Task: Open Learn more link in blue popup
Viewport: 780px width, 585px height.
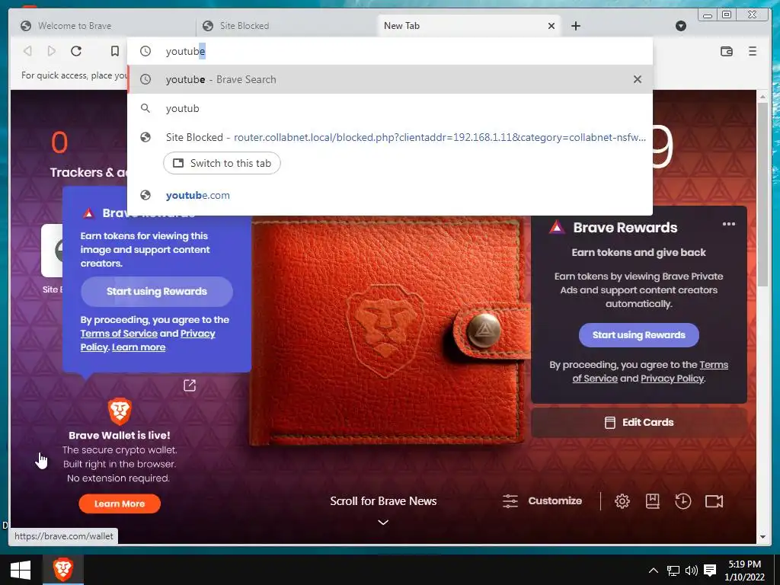Action: point(139,347)
